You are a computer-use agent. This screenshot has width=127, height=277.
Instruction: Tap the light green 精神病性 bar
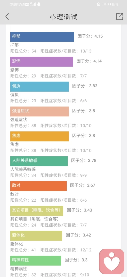click(36, 260)
